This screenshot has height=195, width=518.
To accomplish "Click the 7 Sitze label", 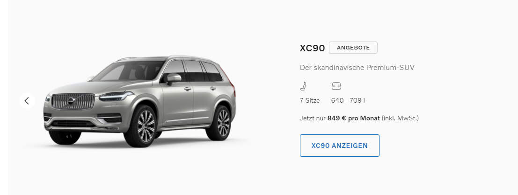I will pos(310,101).
